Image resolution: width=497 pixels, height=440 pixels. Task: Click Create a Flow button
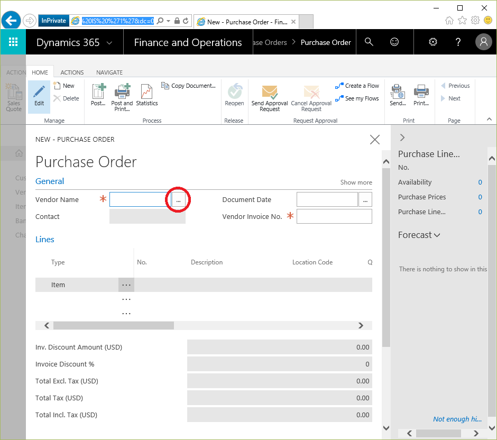tap(357, 86)
